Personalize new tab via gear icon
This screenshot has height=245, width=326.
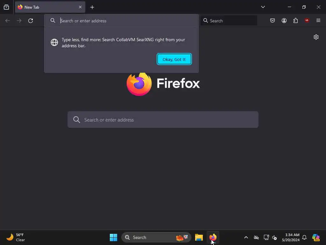click(x=316, y=37)
